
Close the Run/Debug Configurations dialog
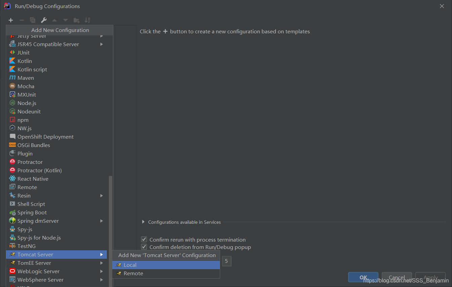point(442,6)
